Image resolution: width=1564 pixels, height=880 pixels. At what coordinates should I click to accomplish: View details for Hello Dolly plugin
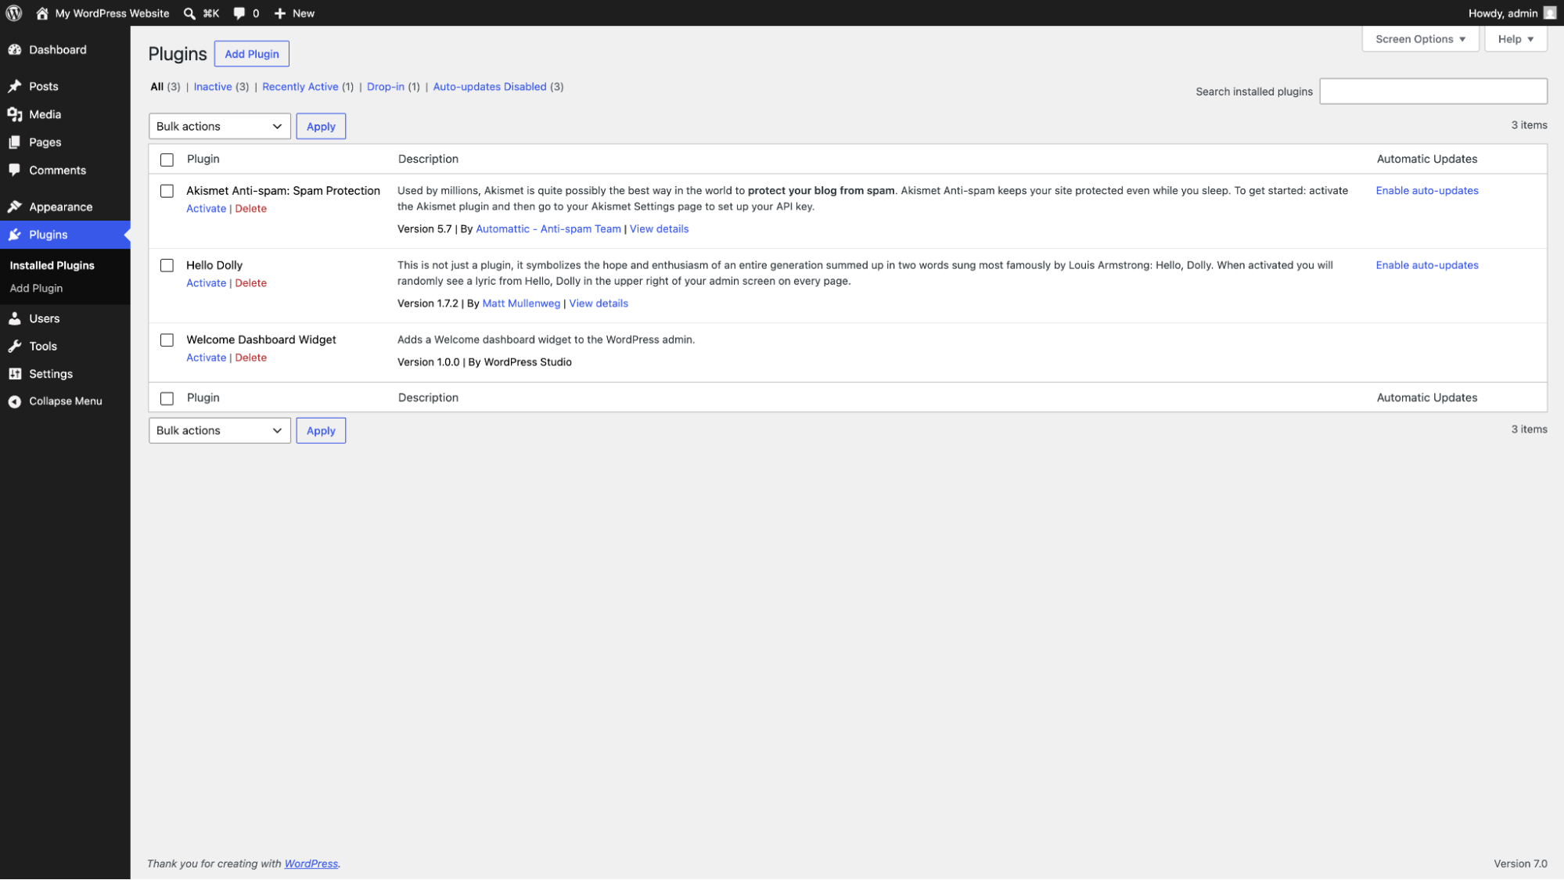599,304
